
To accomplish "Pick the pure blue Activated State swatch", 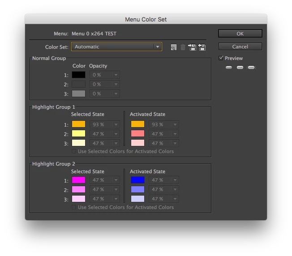I will [137, 180].
